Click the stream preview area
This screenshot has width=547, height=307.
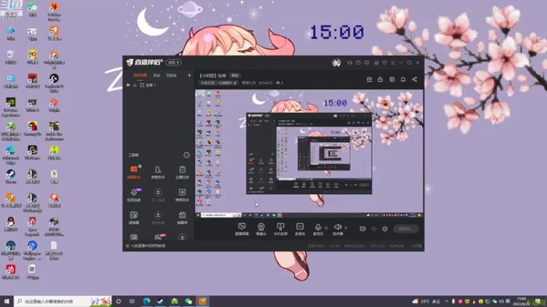click(x=309, y=154)
